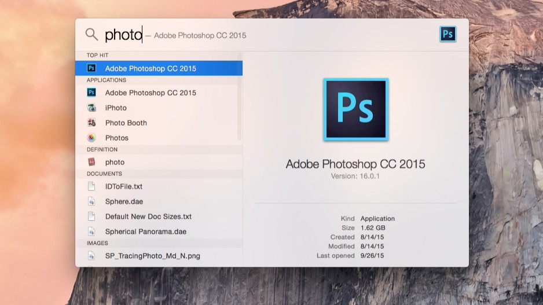Viewport: 543px width, 305px height.
Task: Select Default New Doc Sizes.txt
Action: click(159, 216)
